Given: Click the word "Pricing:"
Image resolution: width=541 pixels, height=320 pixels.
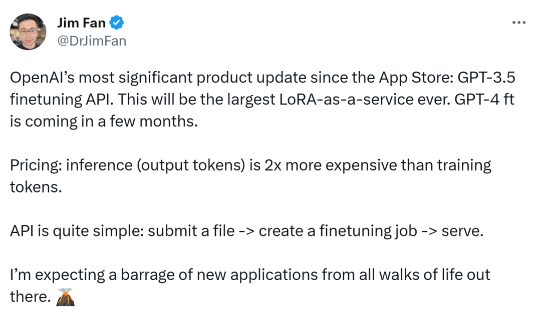Looking at the screenshot, I should 36,165.
